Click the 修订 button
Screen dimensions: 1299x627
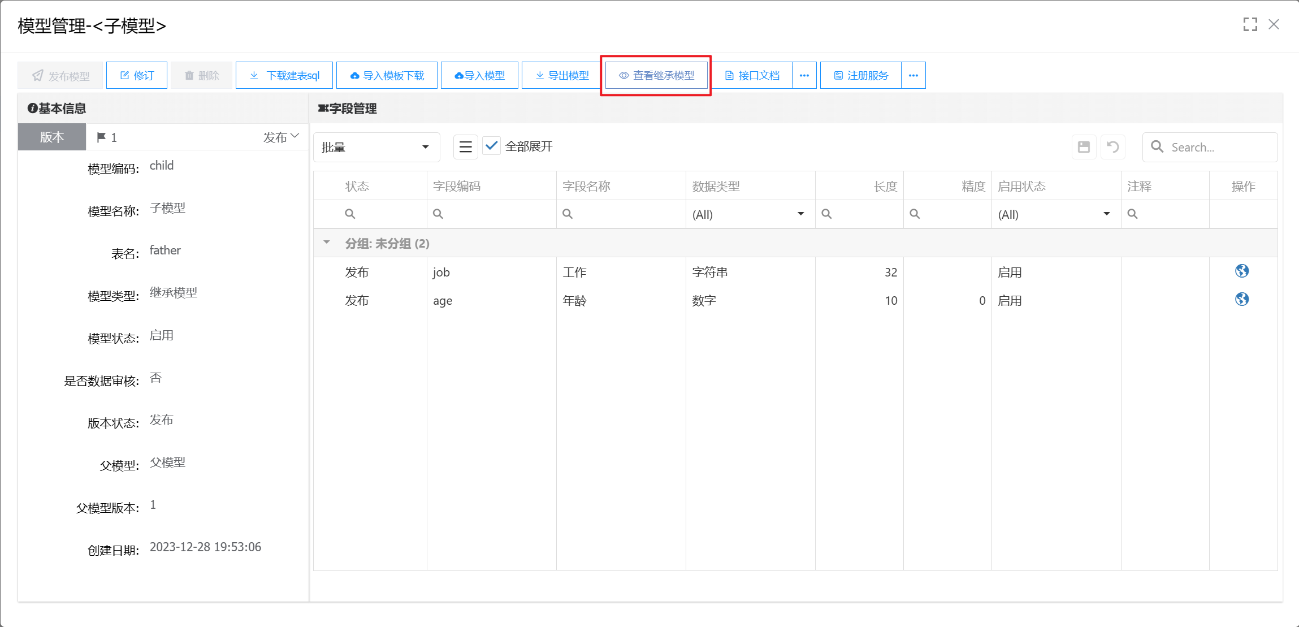137,75
